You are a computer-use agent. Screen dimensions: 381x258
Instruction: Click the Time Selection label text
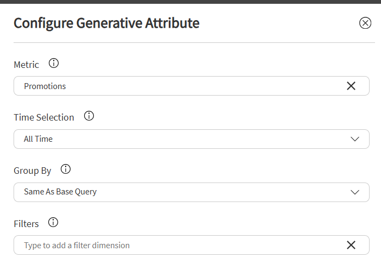44,117
